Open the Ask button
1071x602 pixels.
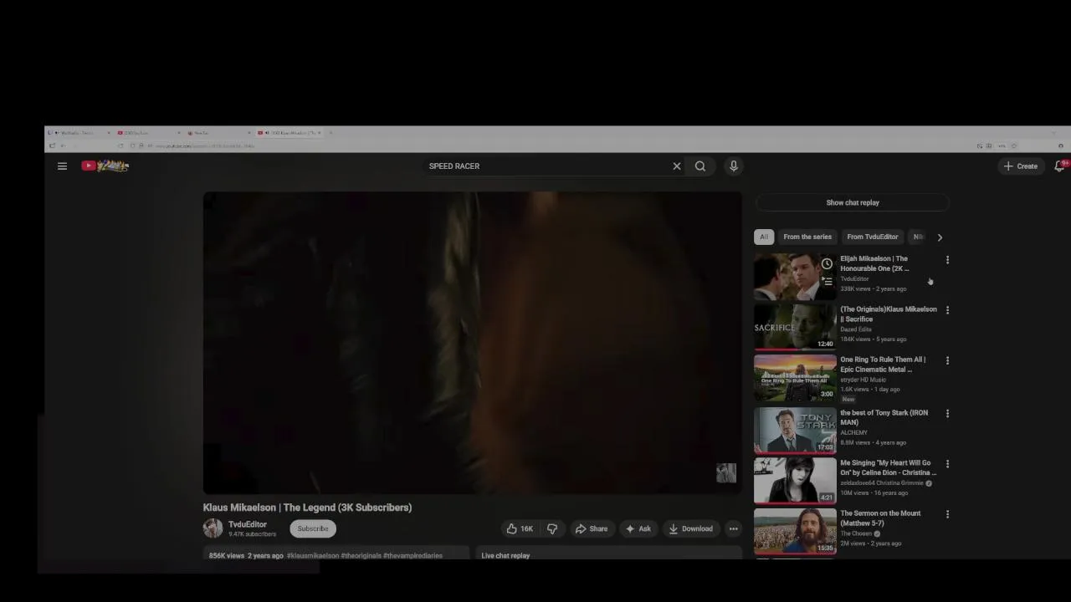click(x=638, y=528)
